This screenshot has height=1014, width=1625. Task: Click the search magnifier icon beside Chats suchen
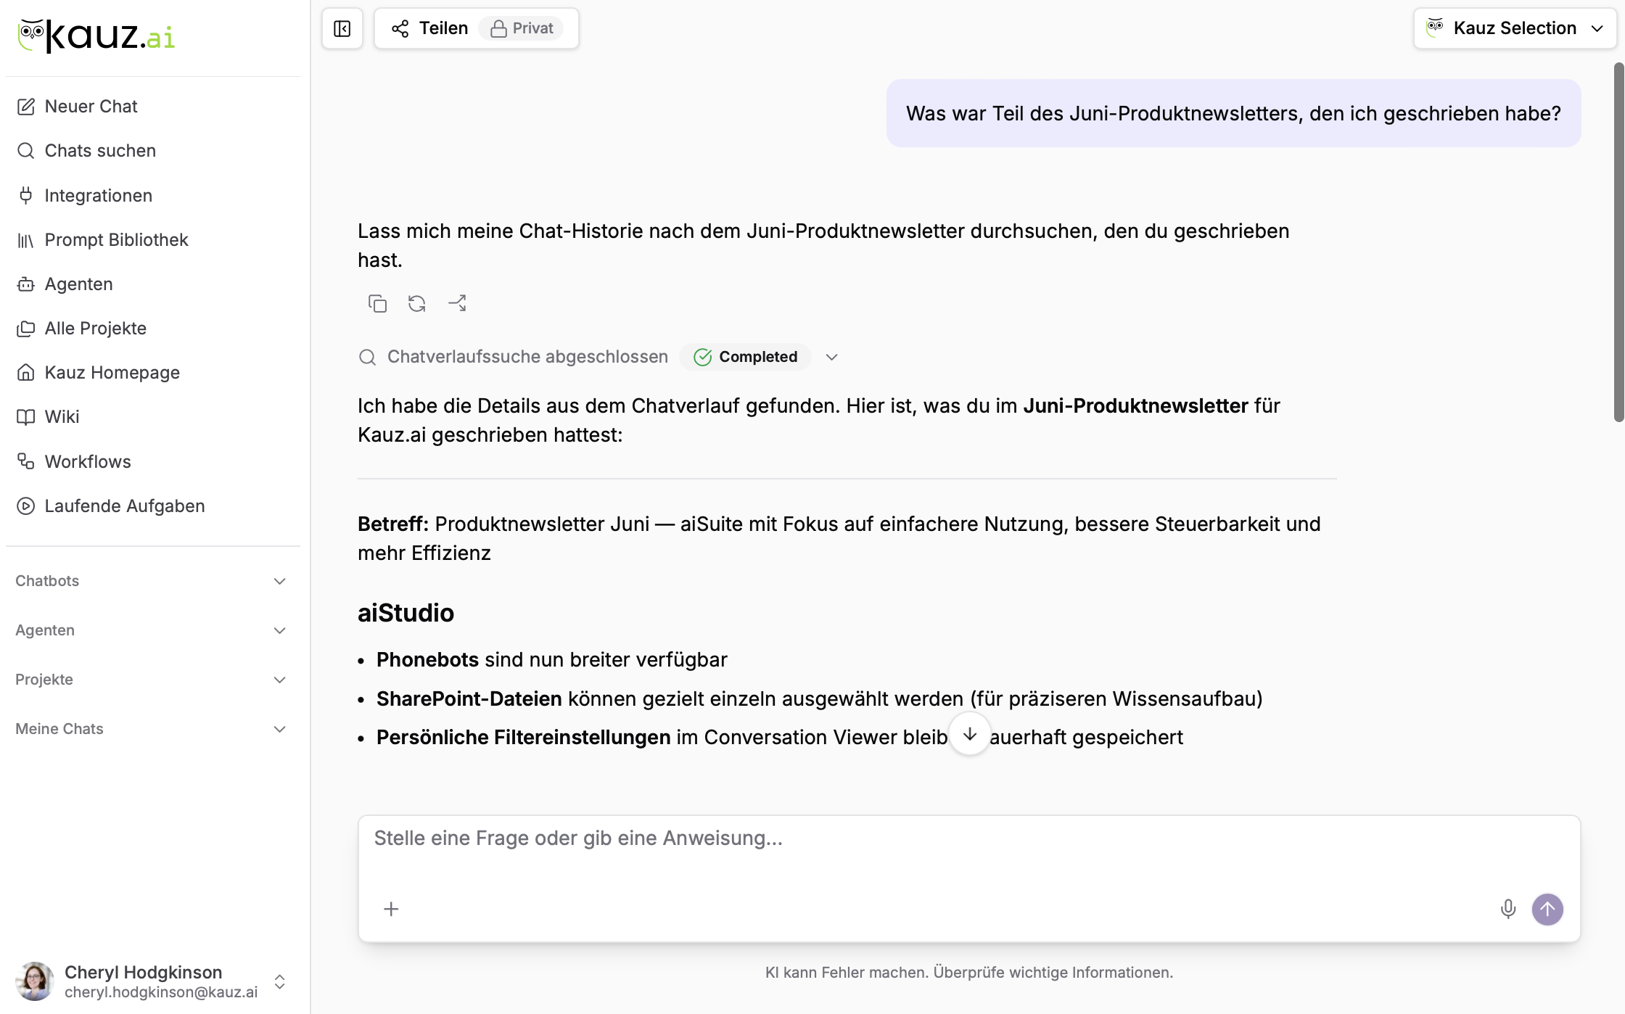pos(26,151)
